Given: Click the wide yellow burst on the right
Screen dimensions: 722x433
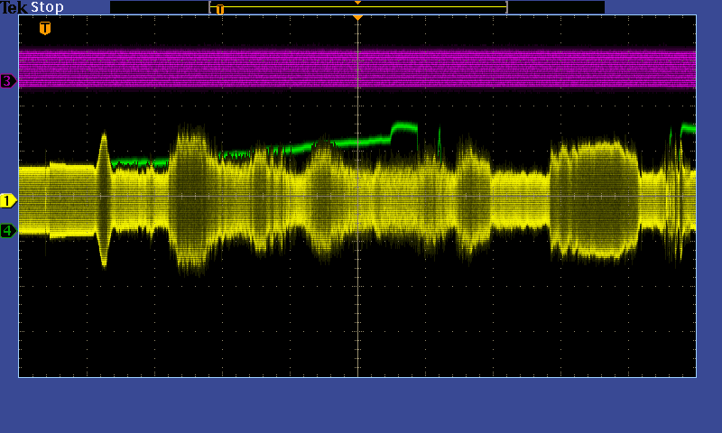Looking at the screenshot, I should (593, 198).
